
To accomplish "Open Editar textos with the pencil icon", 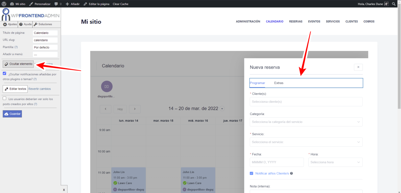I will tap(15, 89).
